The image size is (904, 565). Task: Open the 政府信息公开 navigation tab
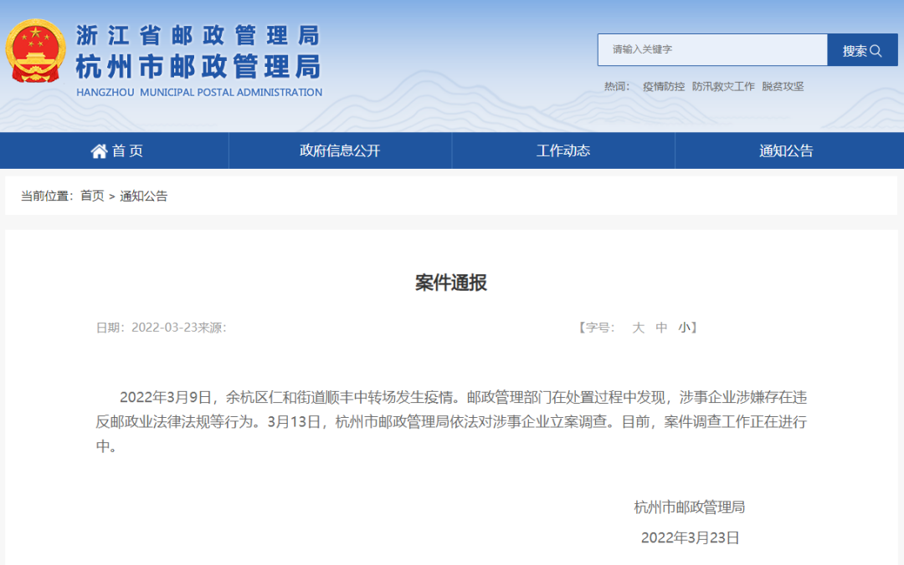click(340, 151)
